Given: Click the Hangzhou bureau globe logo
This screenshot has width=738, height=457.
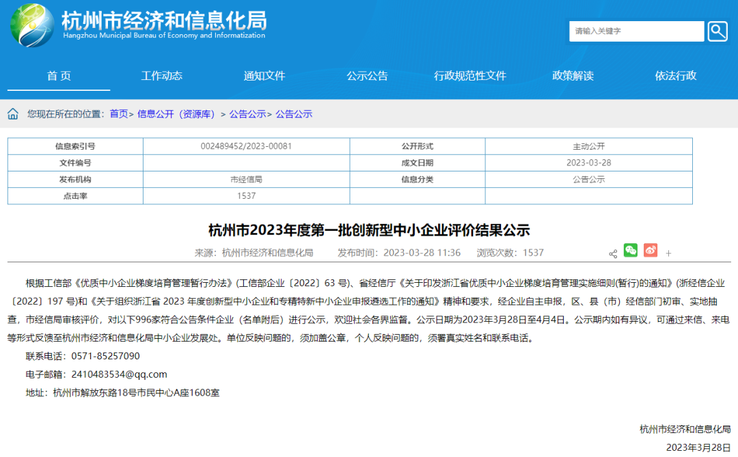Looking at the screenshot, I should (x=31, y=26).
